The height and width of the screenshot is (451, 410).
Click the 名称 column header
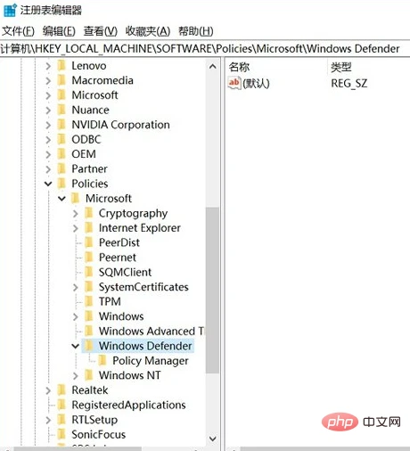tap(240, 67)
